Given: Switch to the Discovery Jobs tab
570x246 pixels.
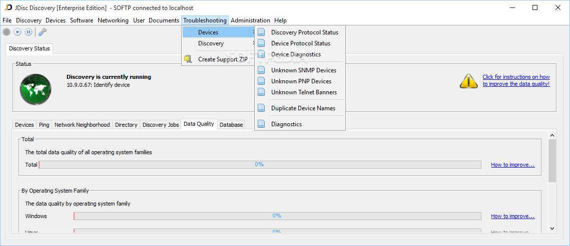Looking at the screenshot, I should 161,125.
